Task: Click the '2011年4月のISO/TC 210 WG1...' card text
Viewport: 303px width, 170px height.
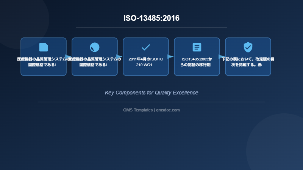Action: [146, 62]
